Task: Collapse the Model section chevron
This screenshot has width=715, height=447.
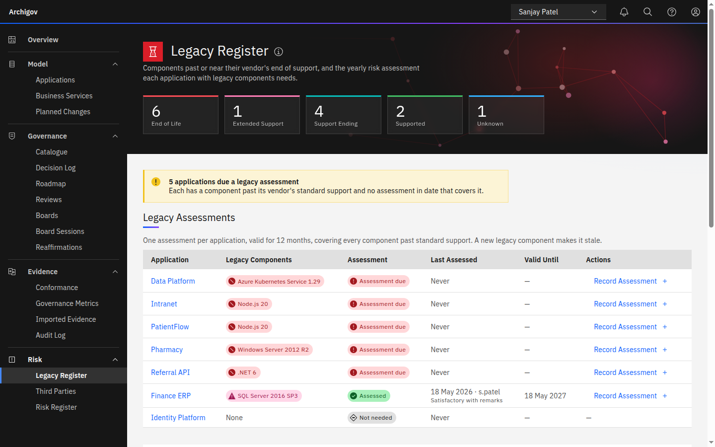Action: (115, 64)
